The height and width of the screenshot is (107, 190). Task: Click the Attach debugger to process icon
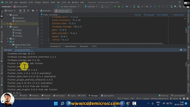[138, 7]
